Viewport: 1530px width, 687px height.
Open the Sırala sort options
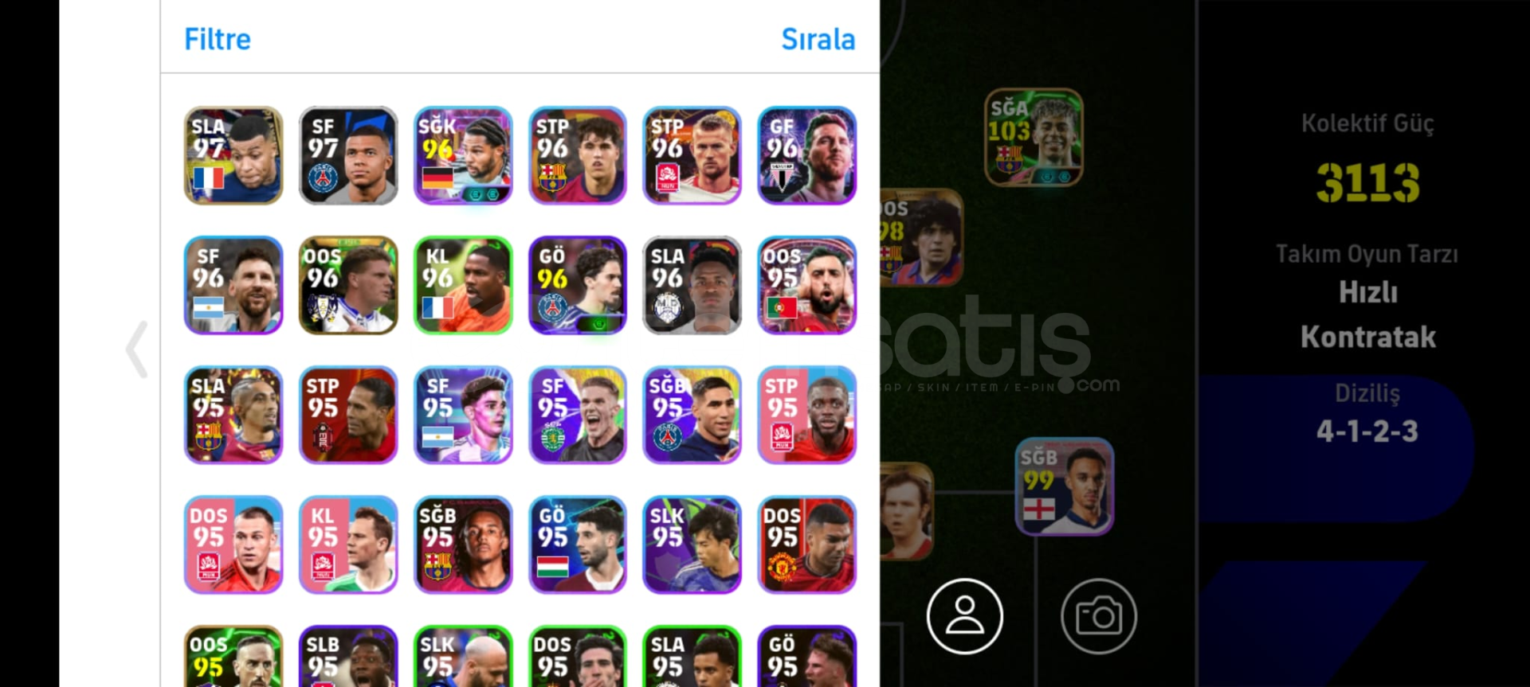pyautogui.click(x=818, y=39)
